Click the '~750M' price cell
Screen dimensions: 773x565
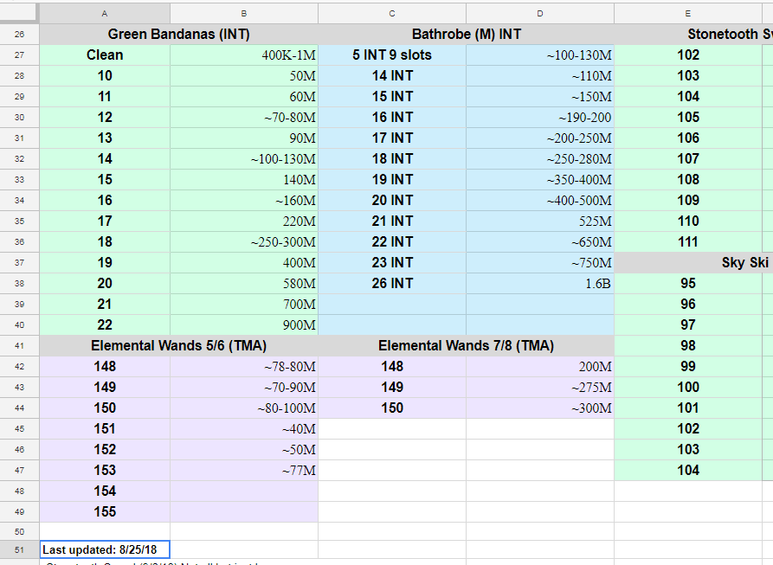pyautogui.click(x=540, y=262)
